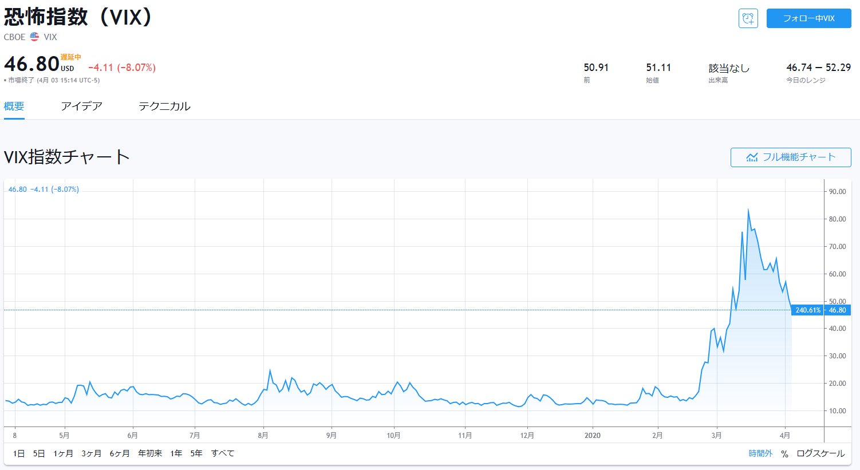
Task: Select the 1ヶ月 time range
Action: pyautogui.click(x=63, y=453)
